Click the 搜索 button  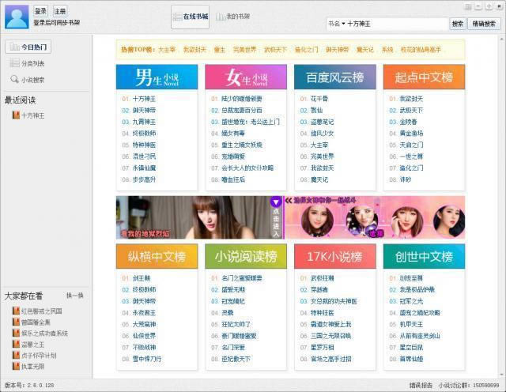pyautogui.click(x=458, y=24)
